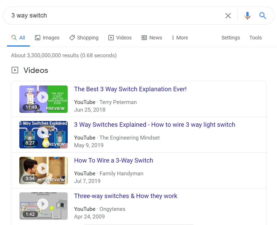This screenshot has height=225, width=277.
Task: Select the All results tab
Action: coord(18,38)
